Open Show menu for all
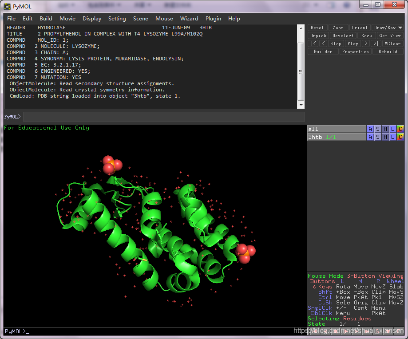 tap(378, 129)
